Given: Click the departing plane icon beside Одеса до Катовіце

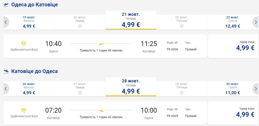Looking at the screenshot, I should point(6,5).
